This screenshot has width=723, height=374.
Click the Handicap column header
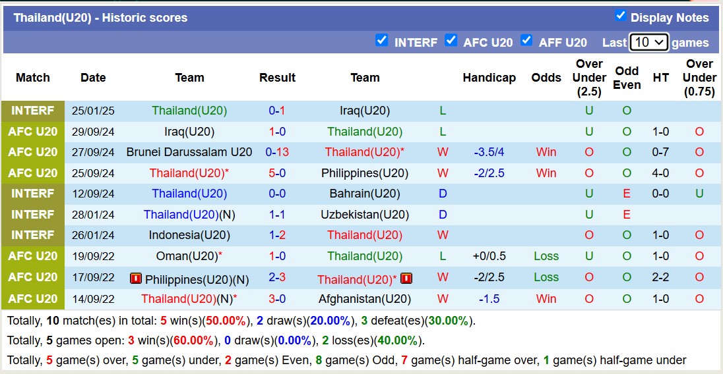click(x=489, y=78)
